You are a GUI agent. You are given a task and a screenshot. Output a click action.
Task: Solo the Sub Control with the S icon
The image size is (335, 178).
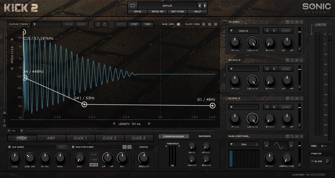pyautogui.click(x=301, y=136)
